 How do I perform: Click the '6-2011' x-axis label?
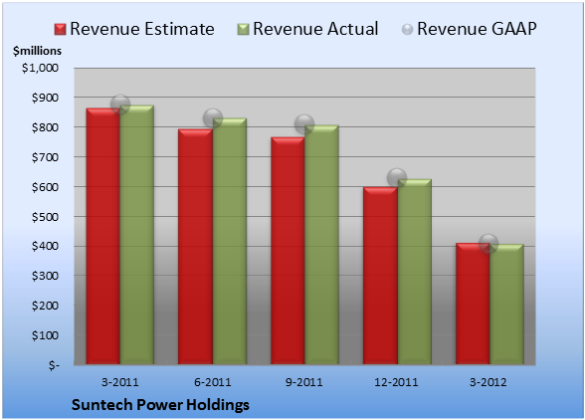coord(213,382)
